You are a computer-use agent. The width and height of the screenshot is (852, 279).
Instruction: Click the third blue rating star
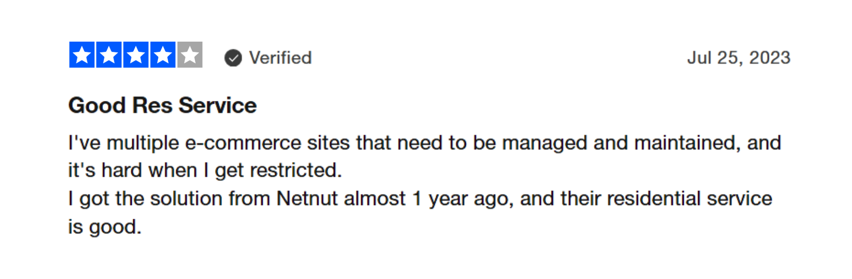pyautogui.click(x=136, y=55)
